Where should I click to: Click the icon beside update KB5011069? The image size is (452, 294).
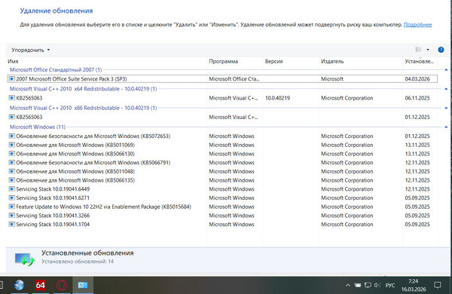(12, 145)
